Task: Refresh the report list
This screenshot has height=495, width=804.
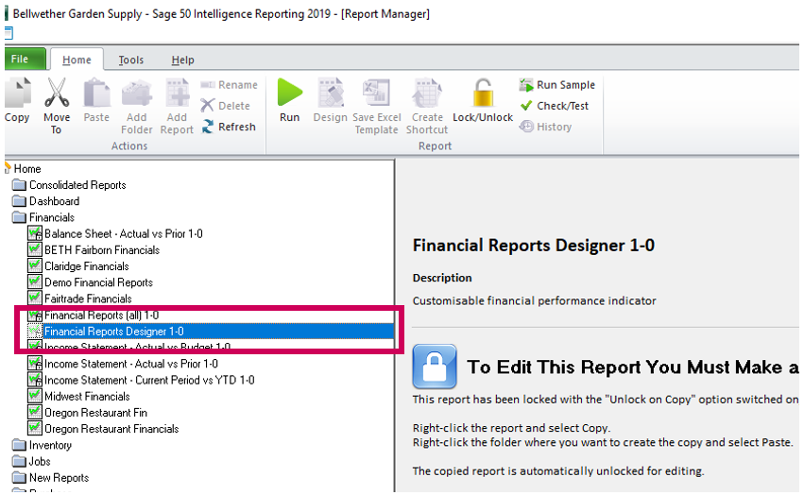Action: click(229, 127)
